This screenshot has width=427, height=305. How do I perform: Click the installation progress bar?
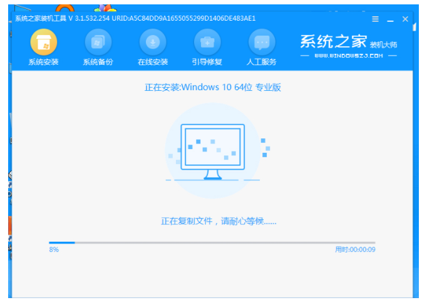point(212,242)
